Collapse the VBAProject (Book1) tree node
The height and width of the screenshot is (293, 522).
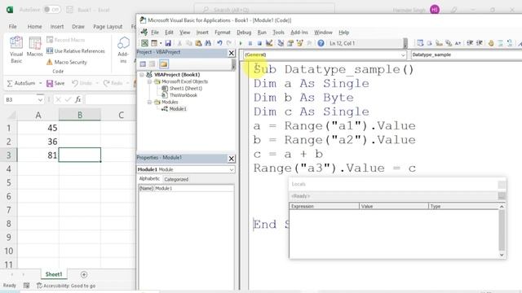[142, 75]
